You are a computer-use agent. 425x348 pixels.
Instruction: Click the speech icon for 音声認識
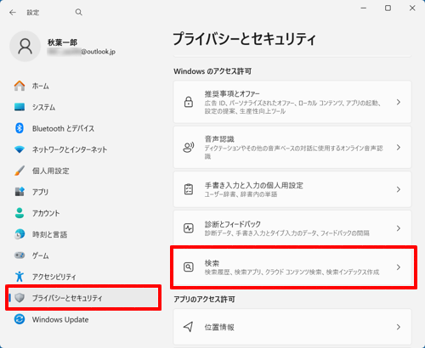tap(189, 147)
